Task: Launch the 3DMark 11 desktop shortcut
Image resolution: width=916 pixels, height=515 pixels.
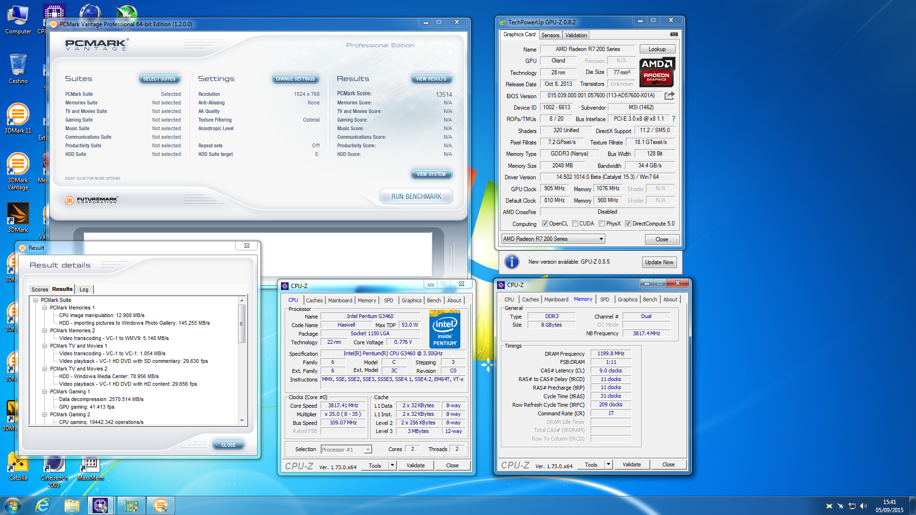Action: [x=18, y=118]
